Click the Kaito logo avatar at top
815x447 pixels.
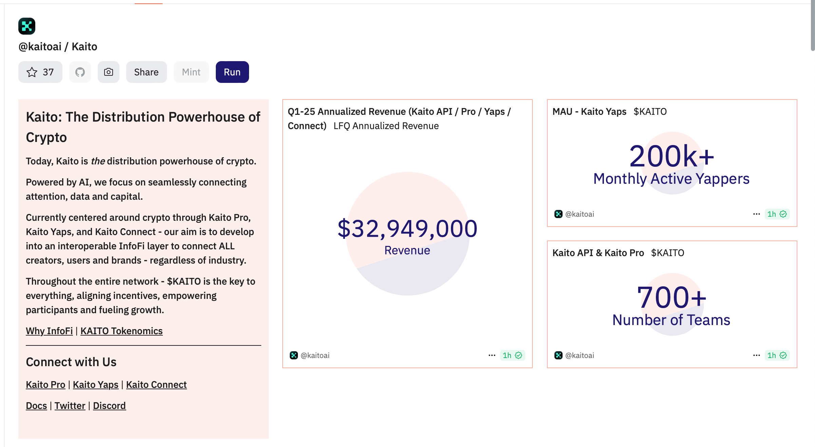tap(27, 26)
